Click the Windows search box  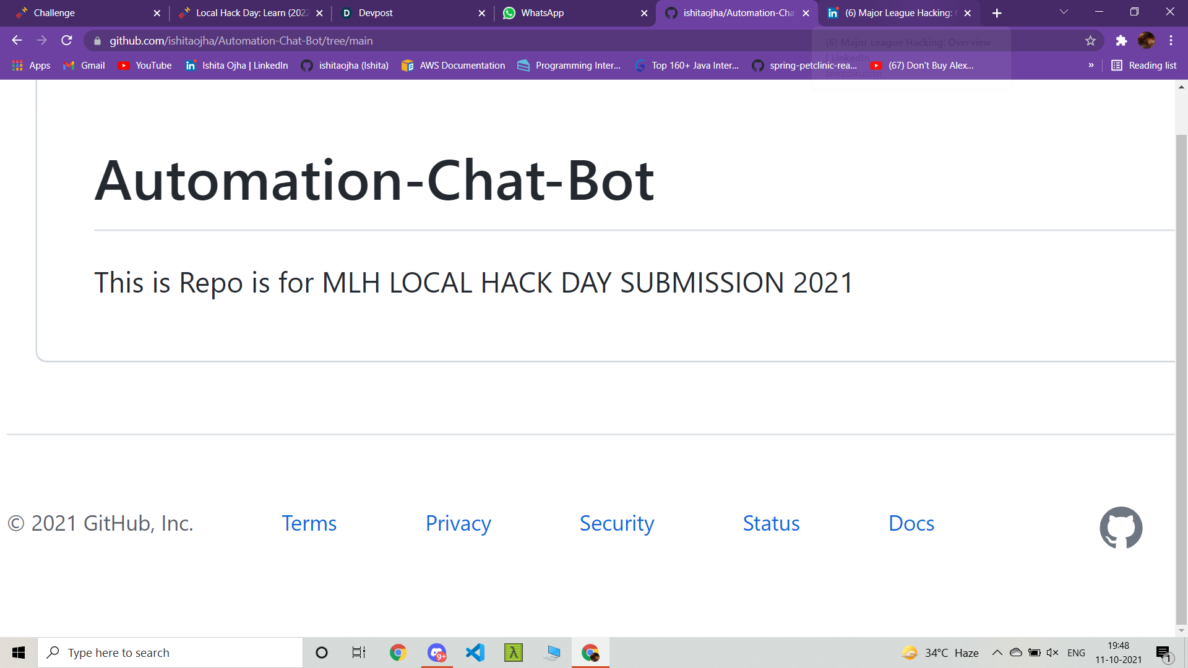pos(170,653)
